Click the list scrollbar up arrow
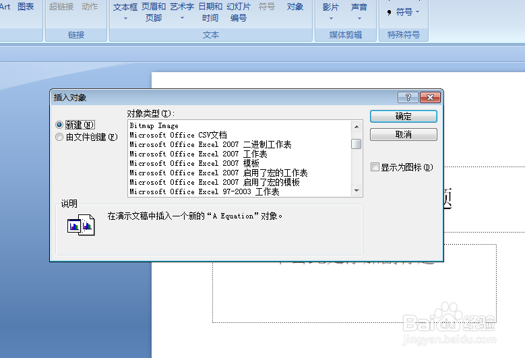Screen dimensions: 525x358 click(357, 126)
